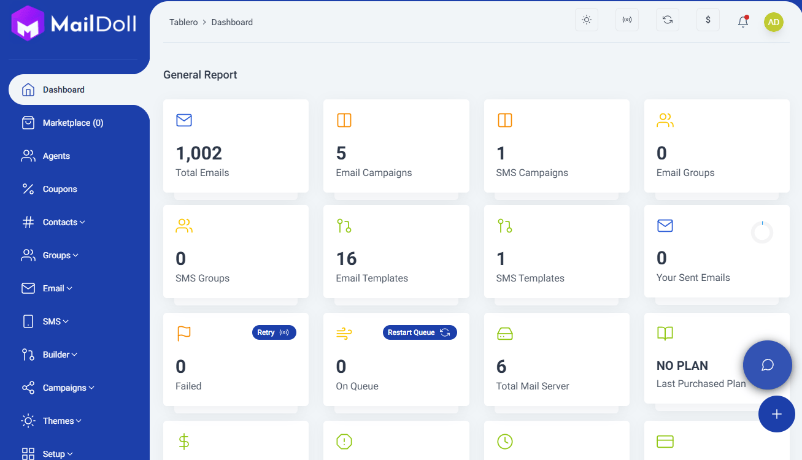Click the SMS Templates branch icon

tap(504, 226)
